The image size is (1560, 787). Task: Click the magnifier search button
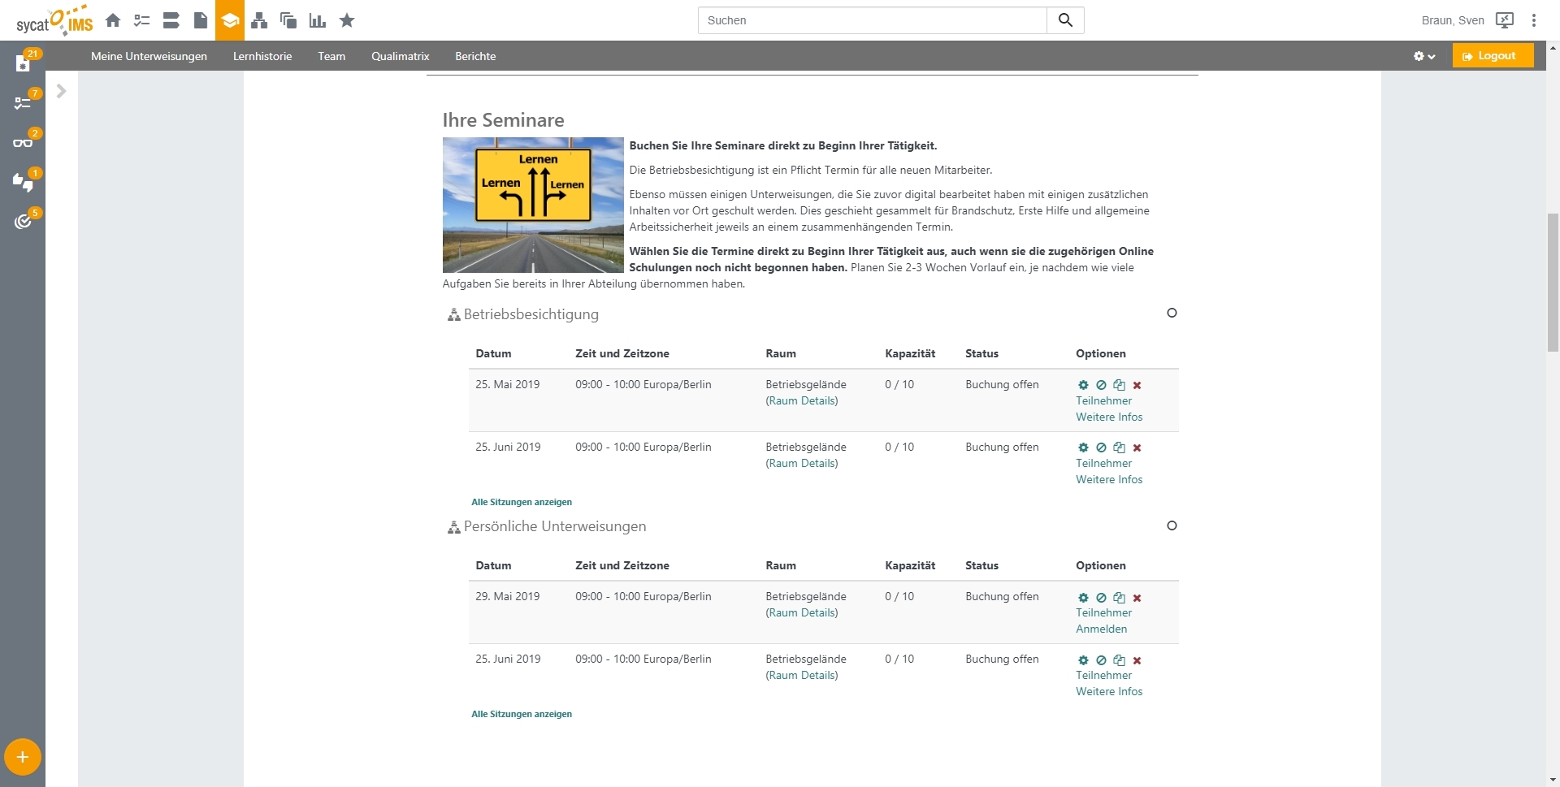click(x=1065, y=20)
